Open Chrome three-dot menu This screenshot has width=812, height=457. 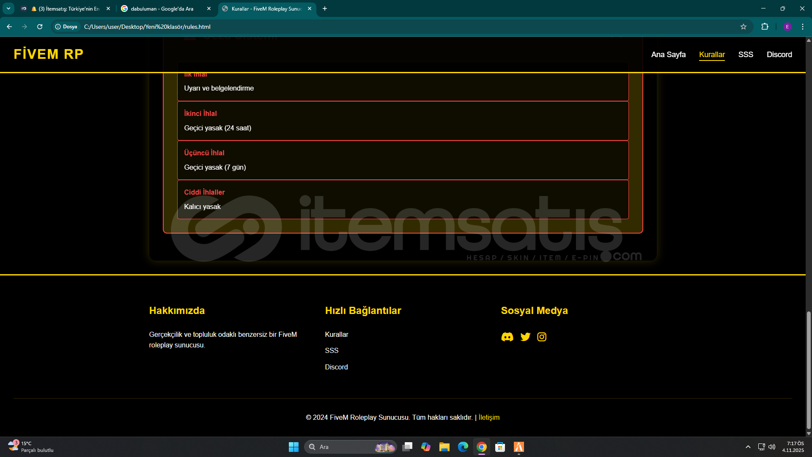[x=803, y=27]
